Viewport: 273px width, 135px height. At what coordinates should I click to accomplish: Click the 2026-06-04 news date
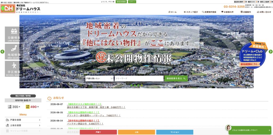[57, 121]
